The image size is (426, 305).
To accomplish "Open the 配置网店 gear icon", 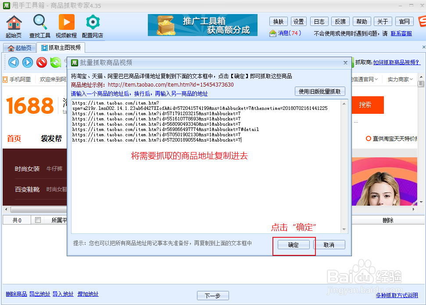I will coord(93,26).
